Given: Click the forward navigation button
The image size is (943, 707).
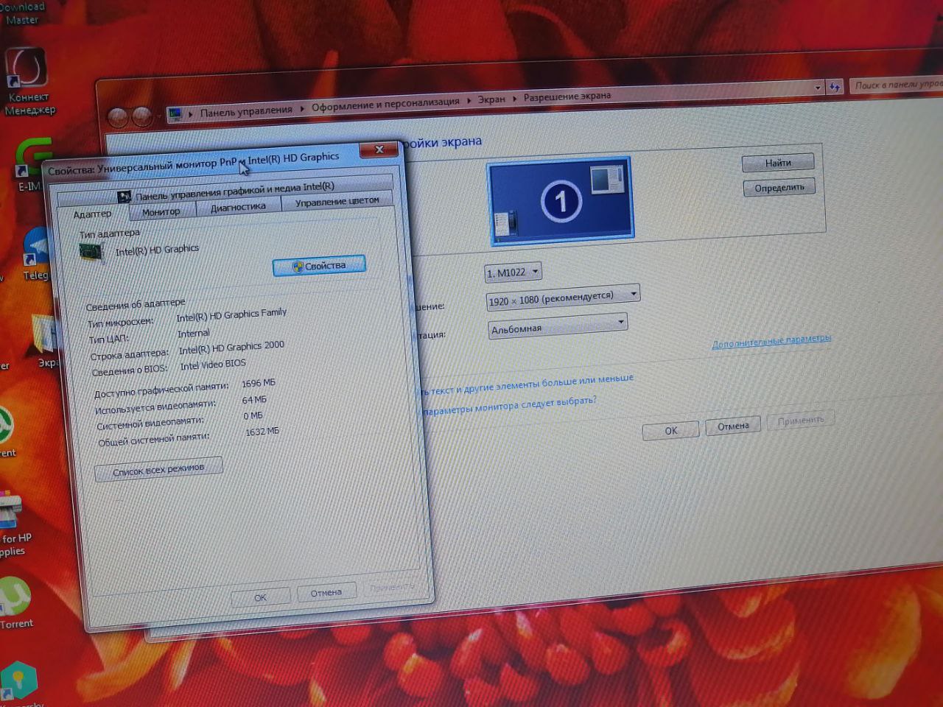Looking at the screenshot, I should coord(141,116).
